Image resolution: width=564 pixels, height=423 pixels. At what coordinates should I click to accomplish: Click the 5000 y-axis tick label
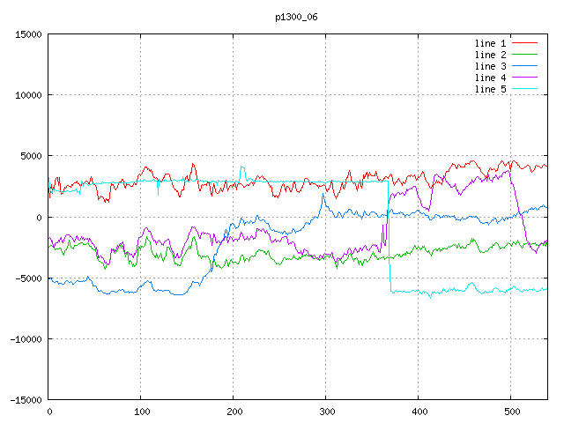[x=31, y=156]
